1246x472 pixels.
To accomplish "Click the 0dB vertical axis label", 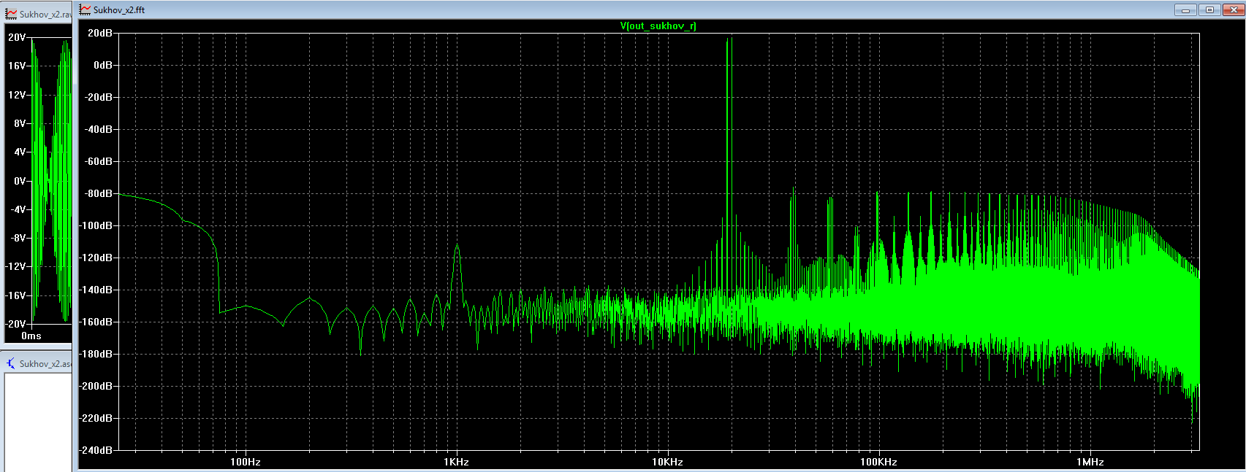I will (x=102, y=65).
